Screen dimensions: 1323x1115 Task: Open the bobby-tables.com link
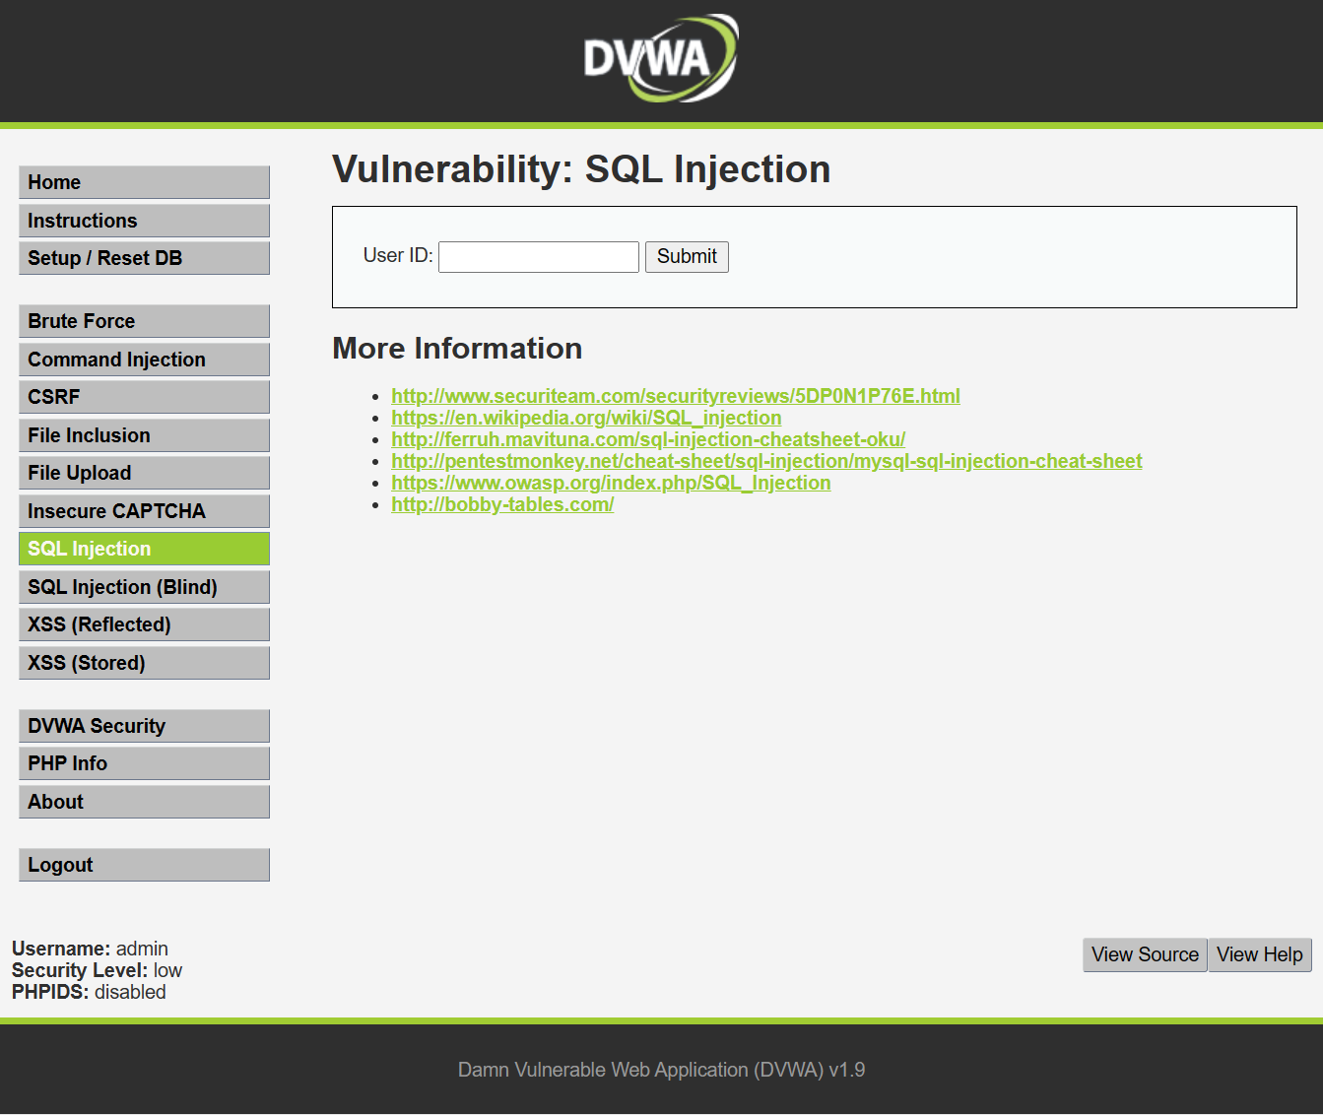[x=502, y=503]
